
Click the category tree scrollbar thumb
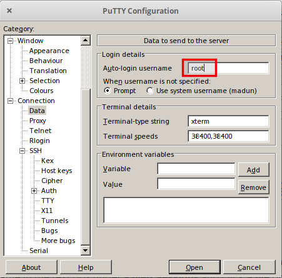click(x=86, y=167)
